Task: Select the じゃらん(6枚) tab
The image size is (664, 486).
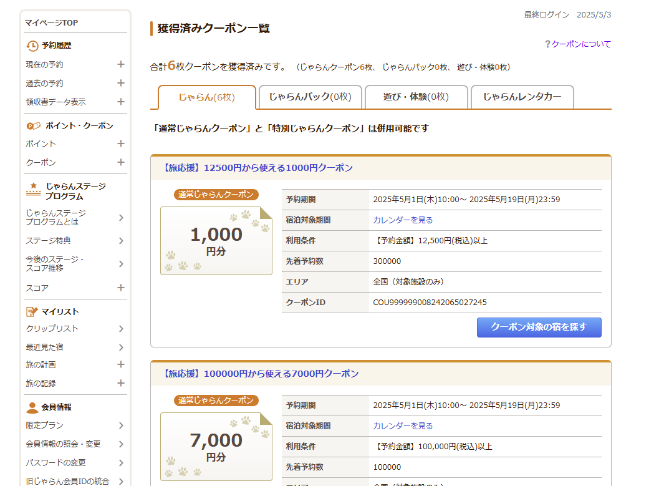Action: tap(206, 97)
